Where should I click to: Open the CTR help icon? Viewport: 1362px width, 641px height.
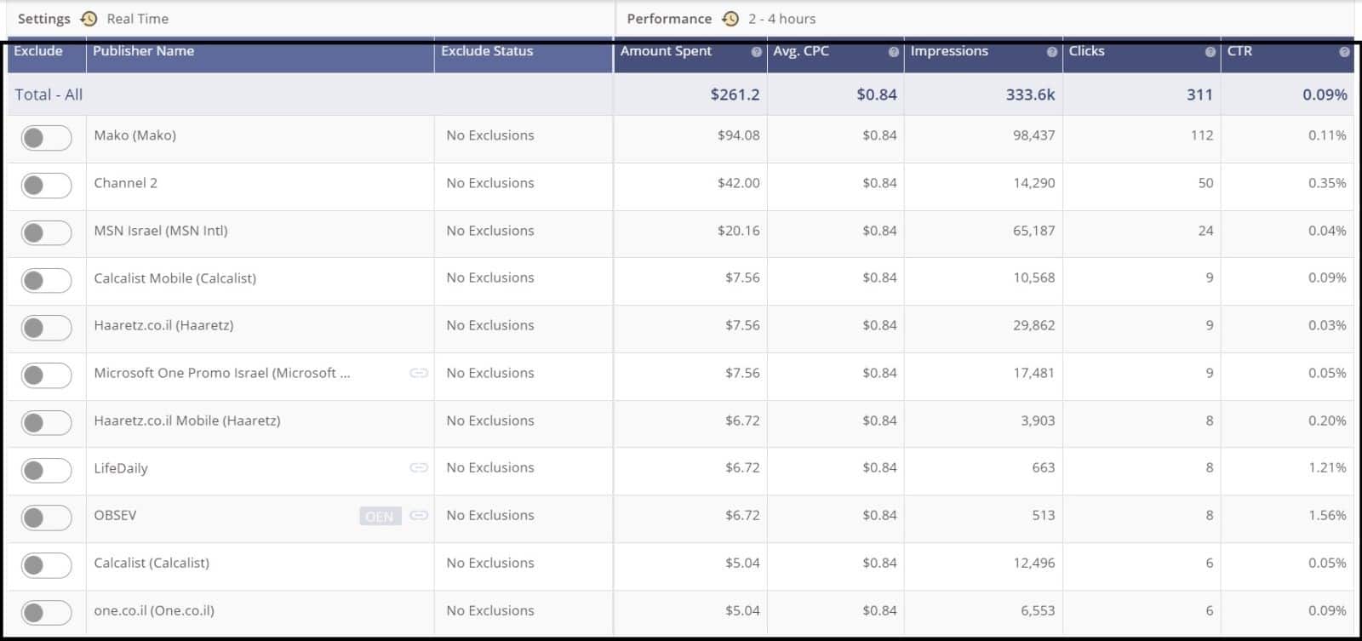(1344, 52)
